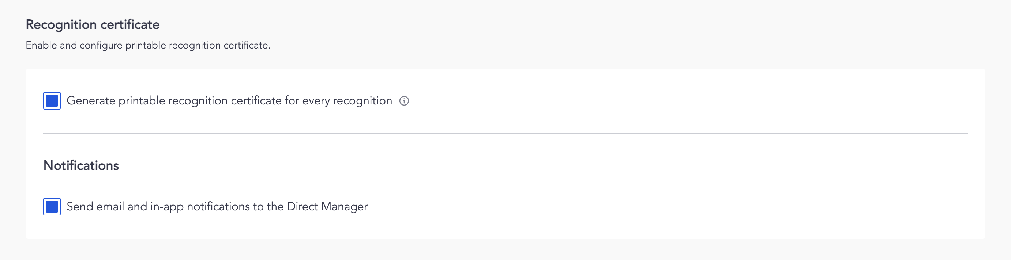Screen dimensions: 1011x260
Task: Click the word 'printable' in the checkbox label
Action: pyautogui.click(x=142, y=101)
